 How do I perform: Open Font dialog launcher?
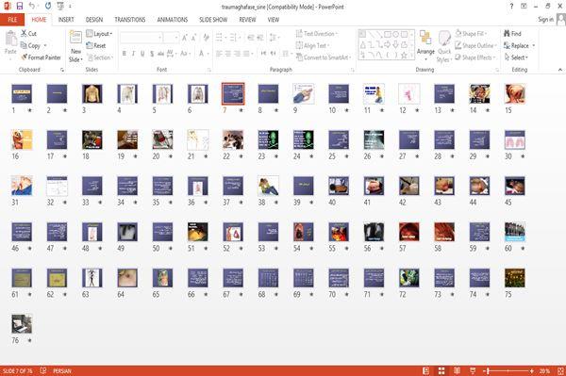click(x=209, y=70)
